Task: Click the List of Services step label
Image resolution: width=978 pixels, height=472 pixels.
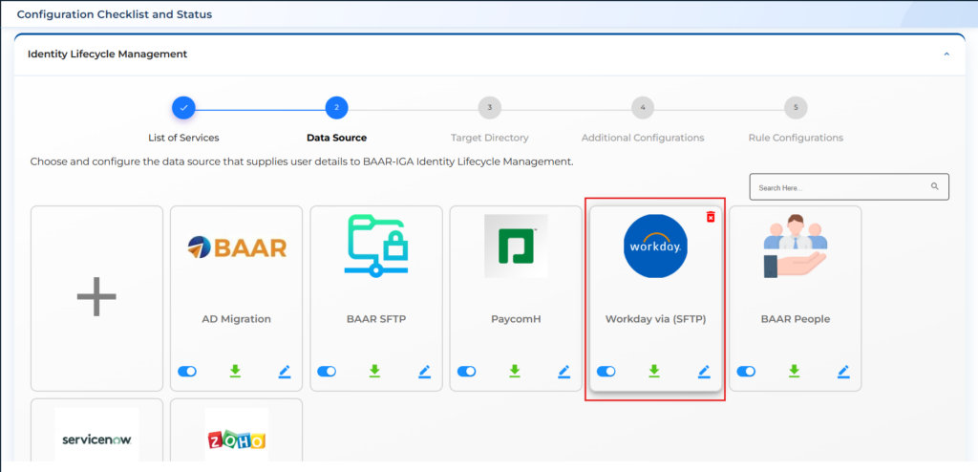Action: tap(184, 138)
